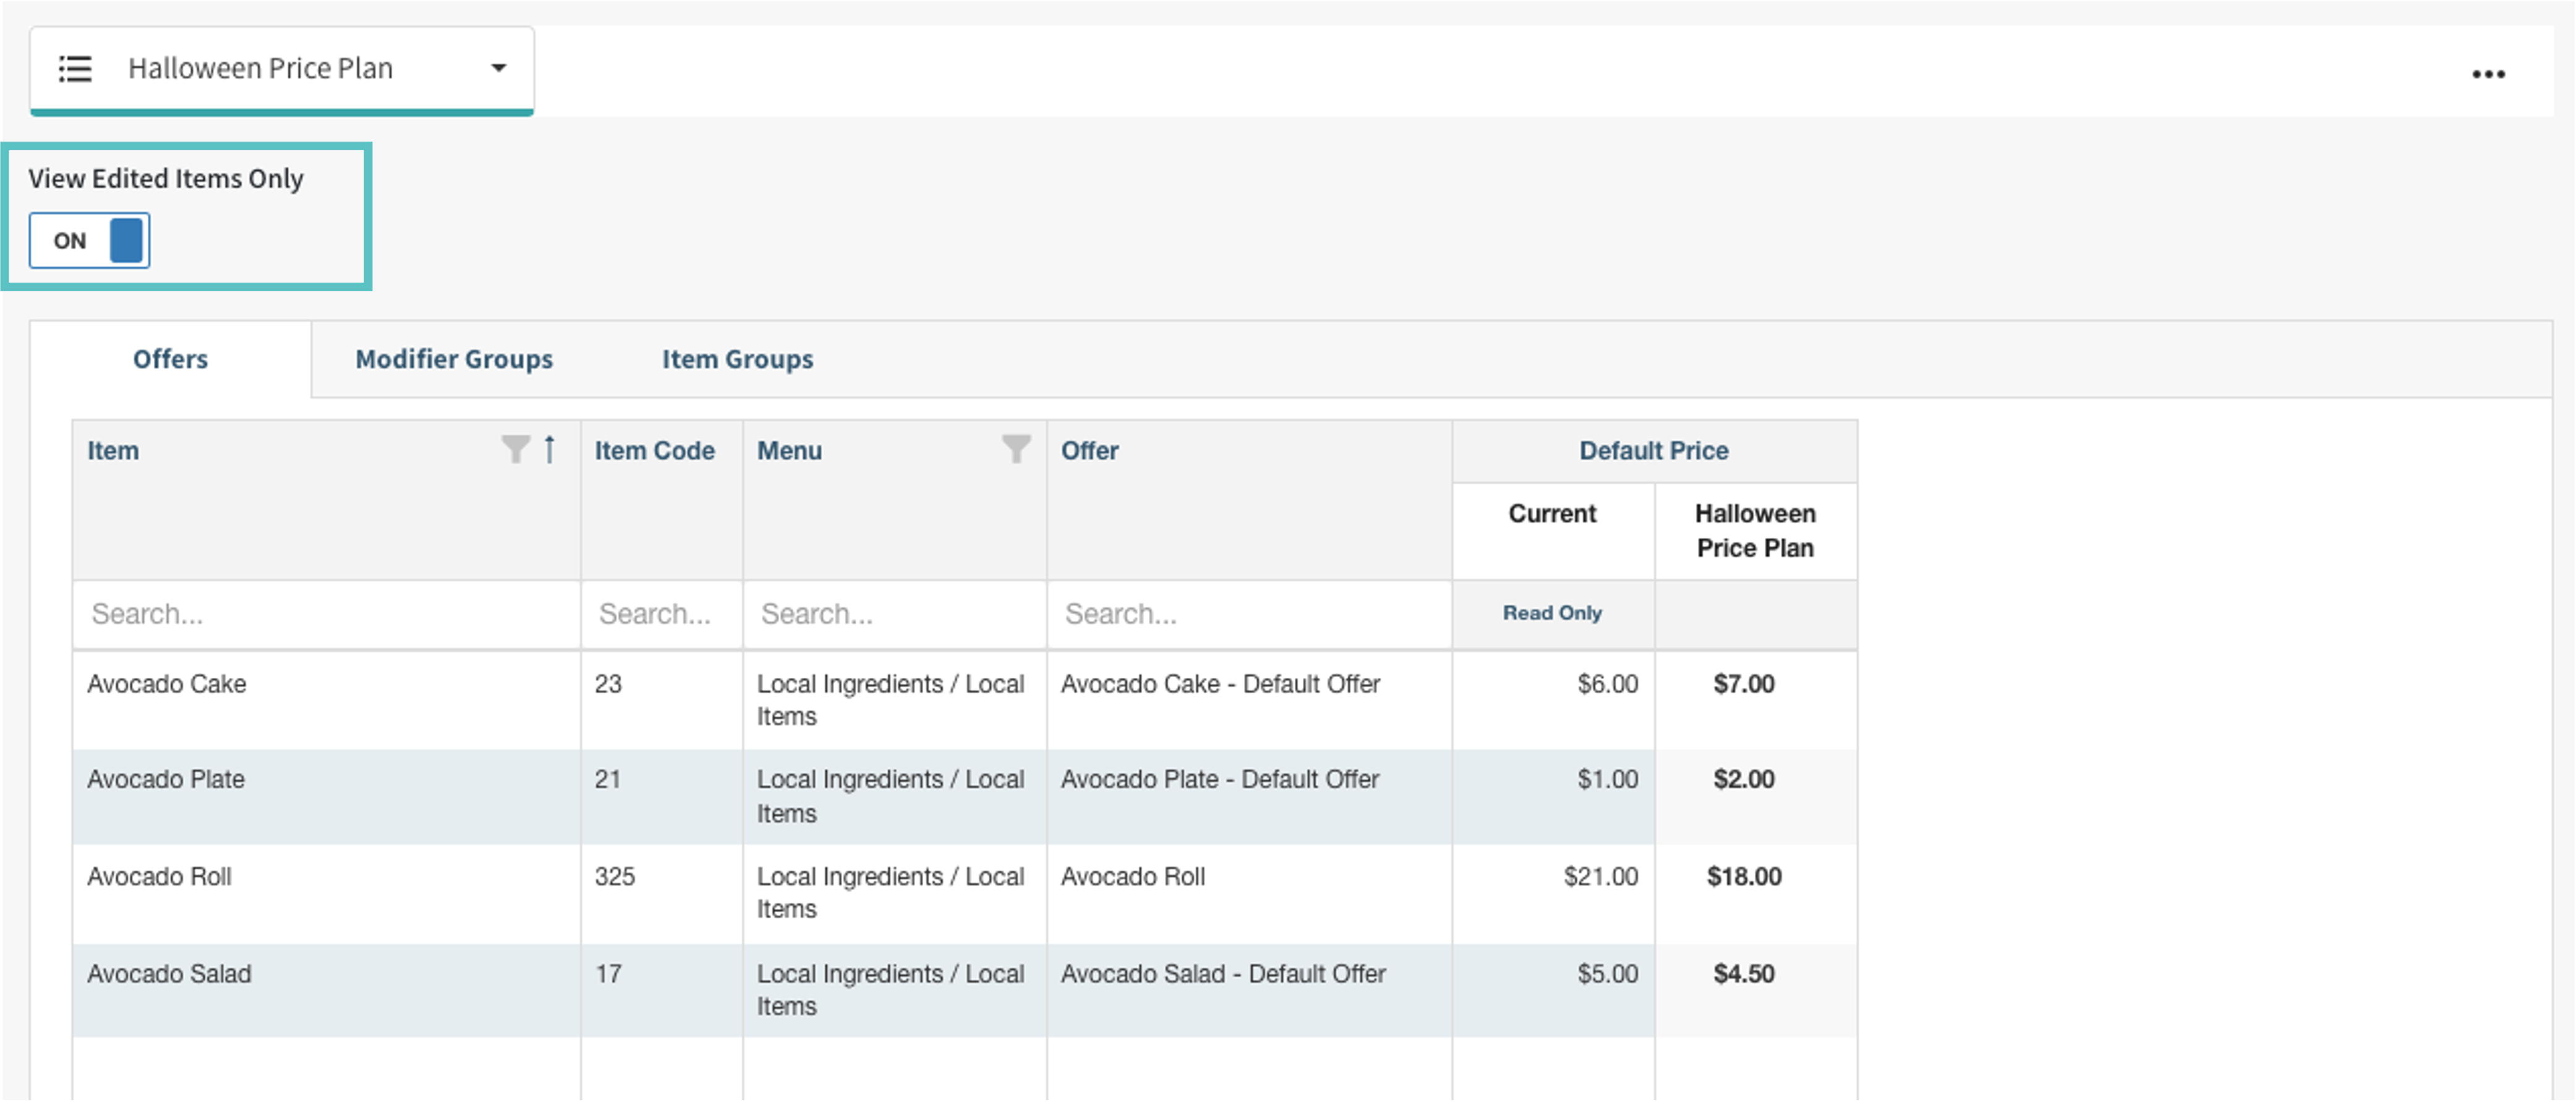Switch to the Modifier Groups tab
This screenshot has height=1102, width=2576.
(x=454, y=359)
